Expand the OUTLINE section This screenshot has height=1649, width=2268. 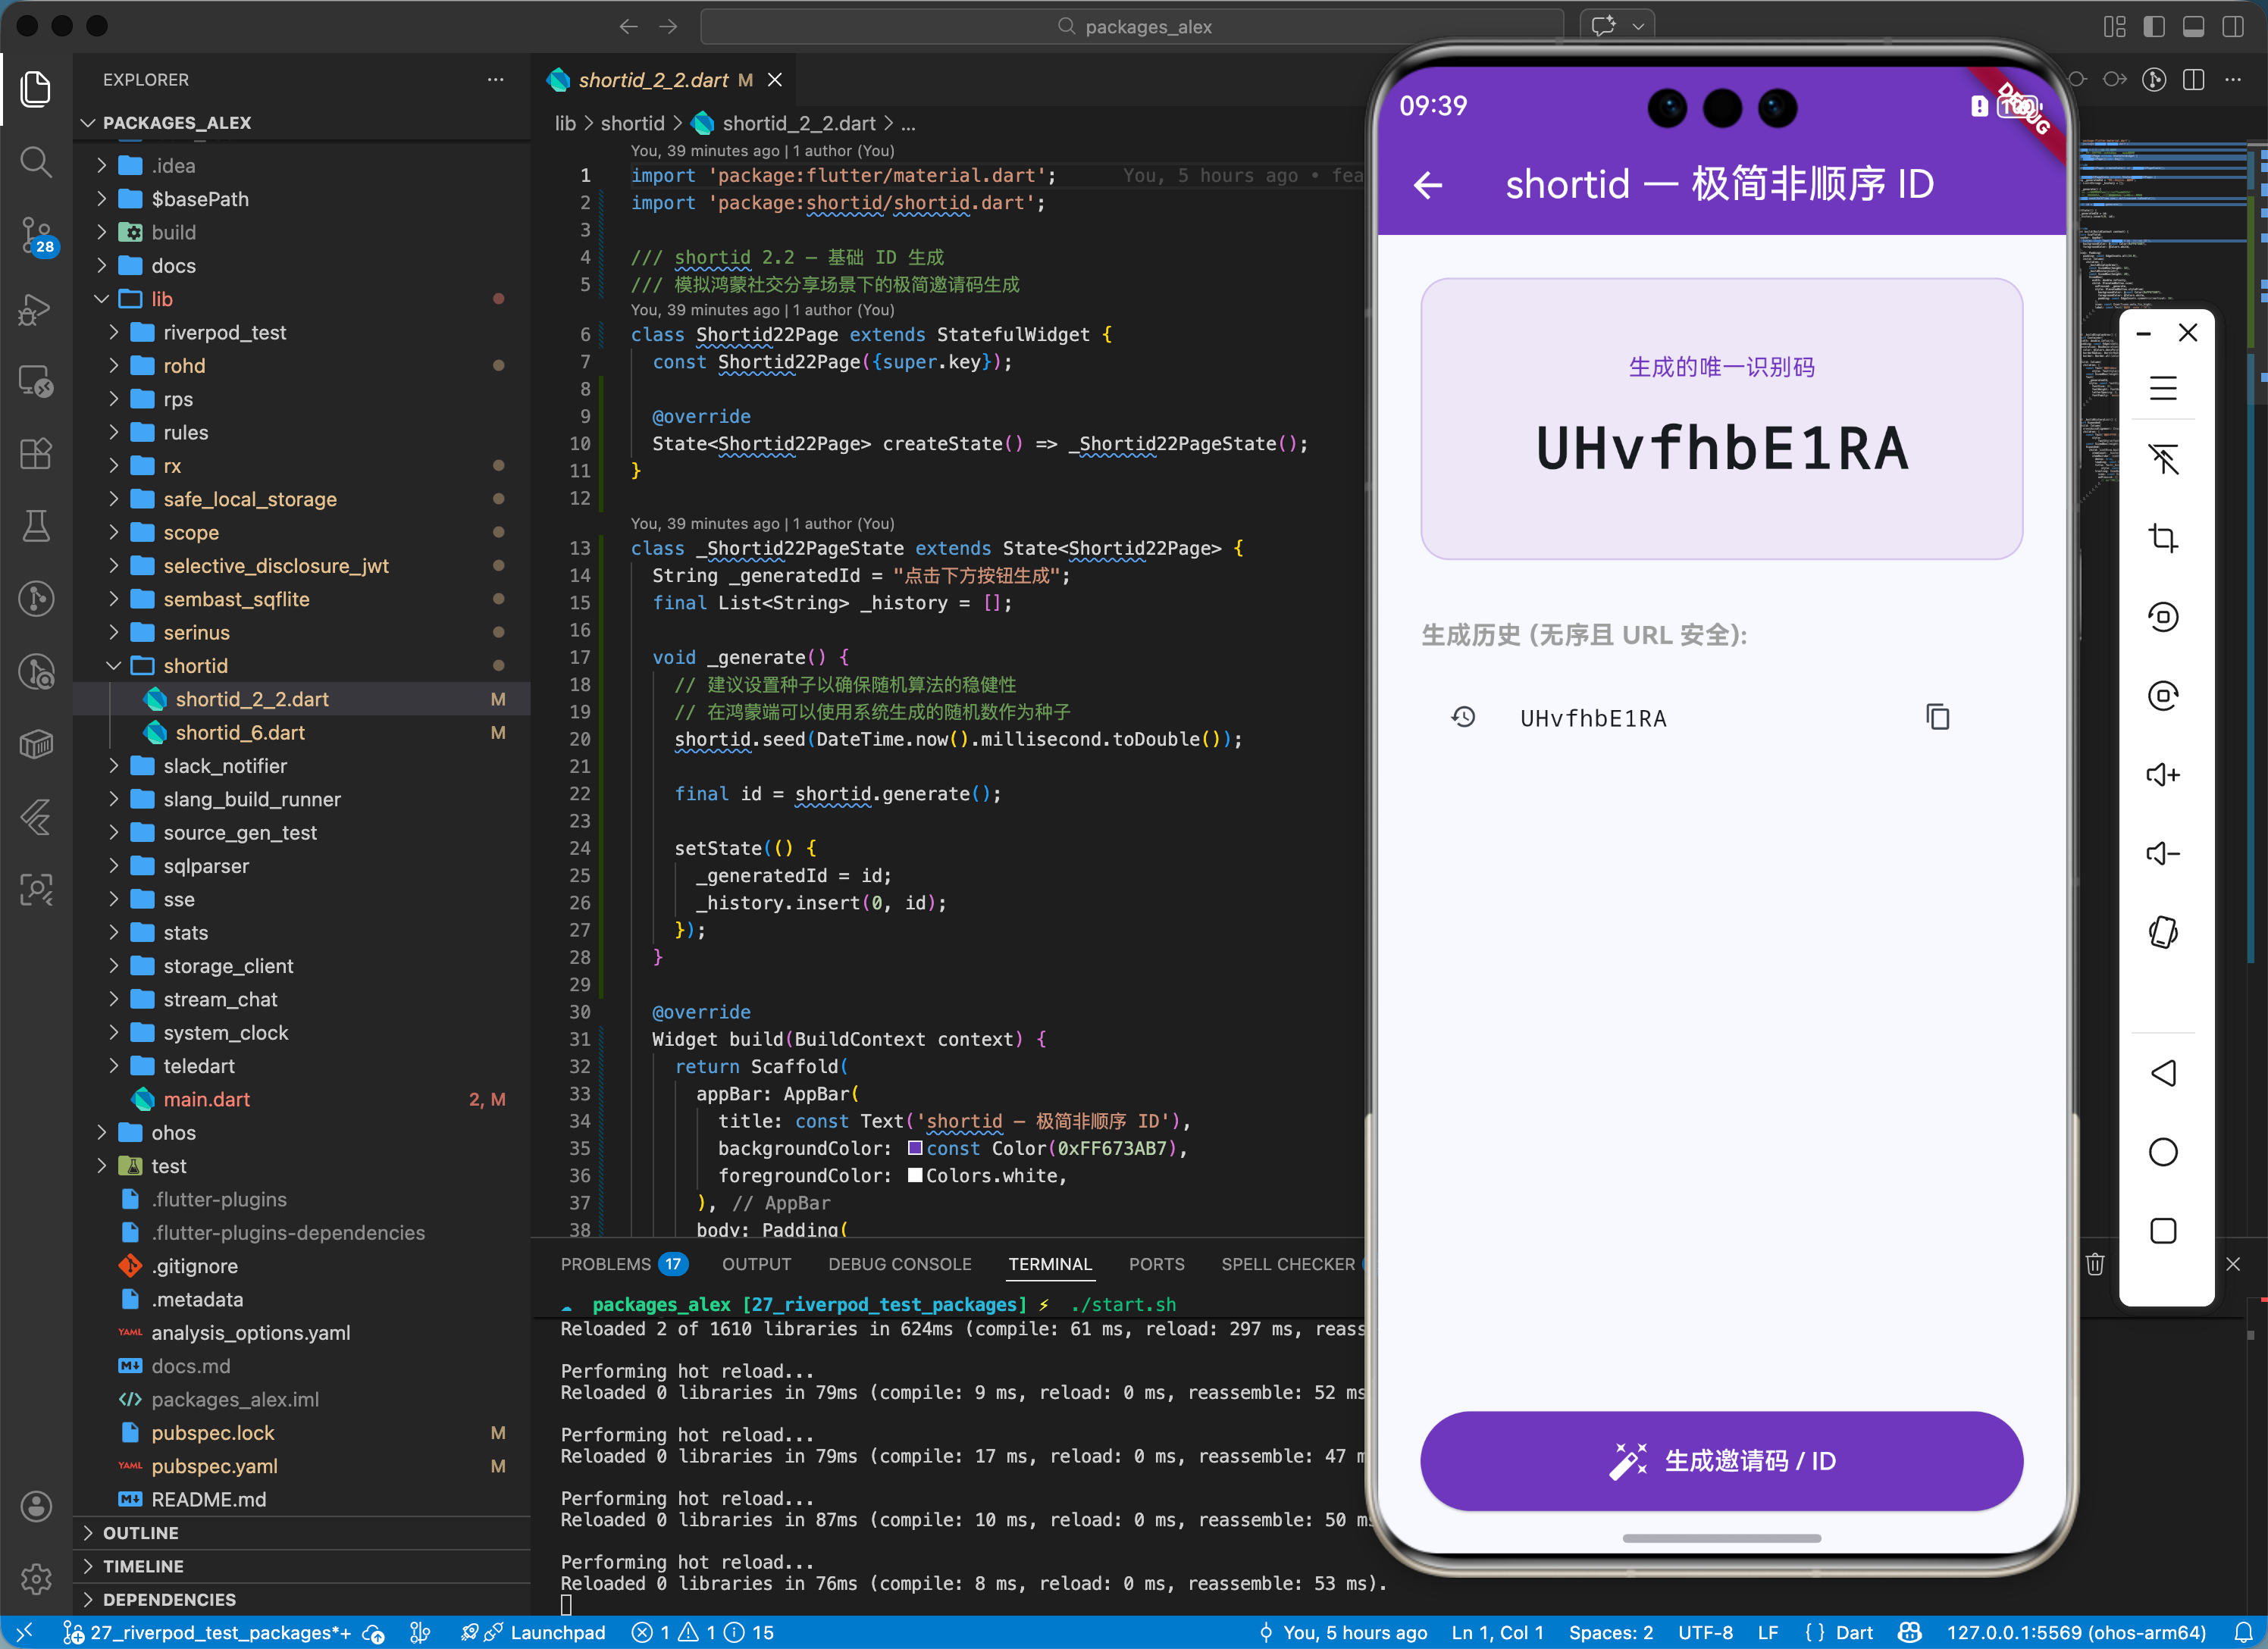point(140,1532)
